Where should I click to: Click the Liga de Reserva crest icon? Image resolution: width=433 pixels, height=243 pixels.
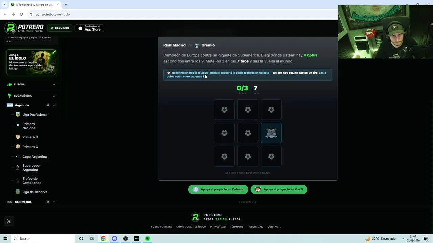[x=18, y=192]
